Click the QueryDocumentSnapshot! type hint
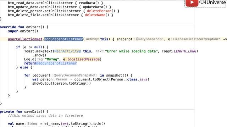This screenshot has height=127, width=227. [x=75, y=75]
